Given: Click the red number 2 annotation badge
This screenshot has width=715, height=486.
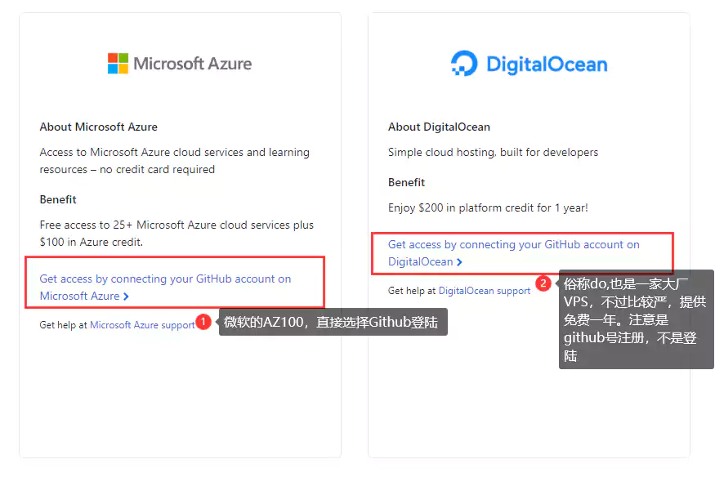Looking at the screenshot, I should pyautogui.click(x=543, y=283).
